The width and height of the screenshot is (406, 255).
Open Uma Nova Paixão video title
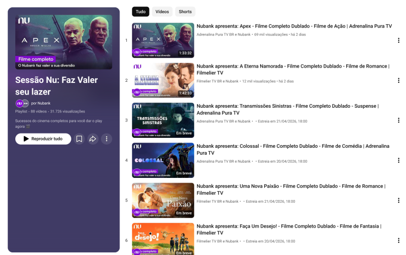[x=291, y=190]
